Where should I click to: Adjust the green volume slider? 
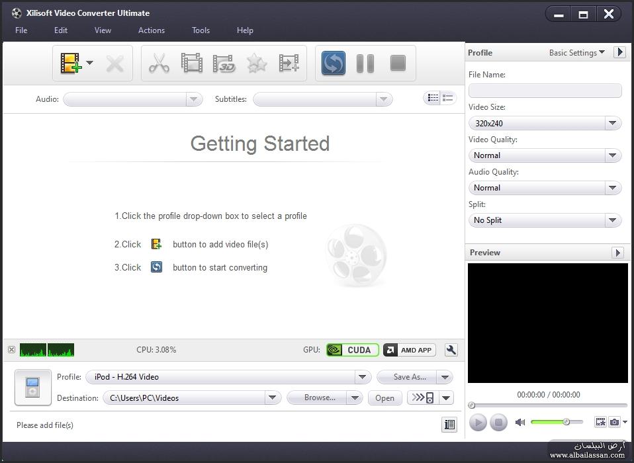[557, 422]
